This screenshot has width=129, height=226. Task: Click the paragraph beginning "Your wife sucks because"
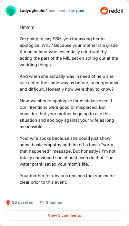67,151
